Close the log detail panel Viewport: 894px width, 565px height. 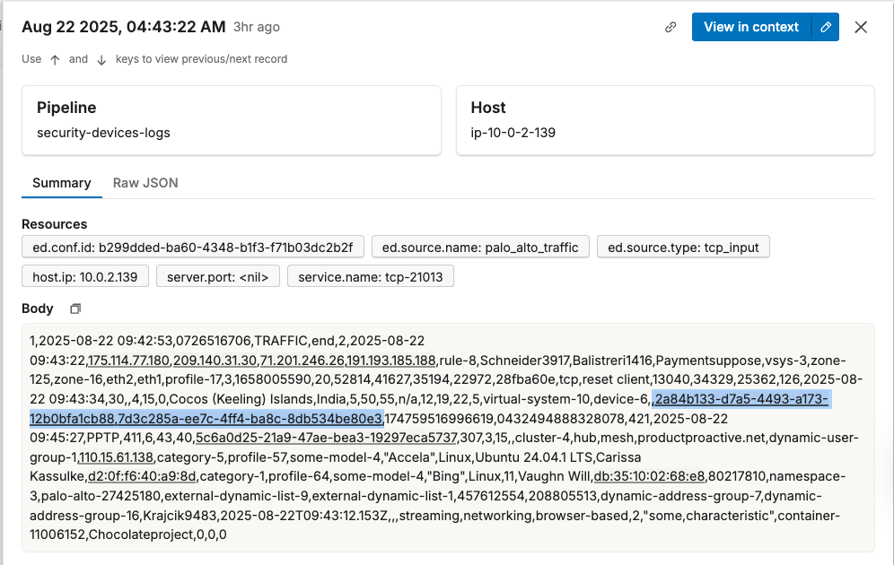tap(861, 27)
